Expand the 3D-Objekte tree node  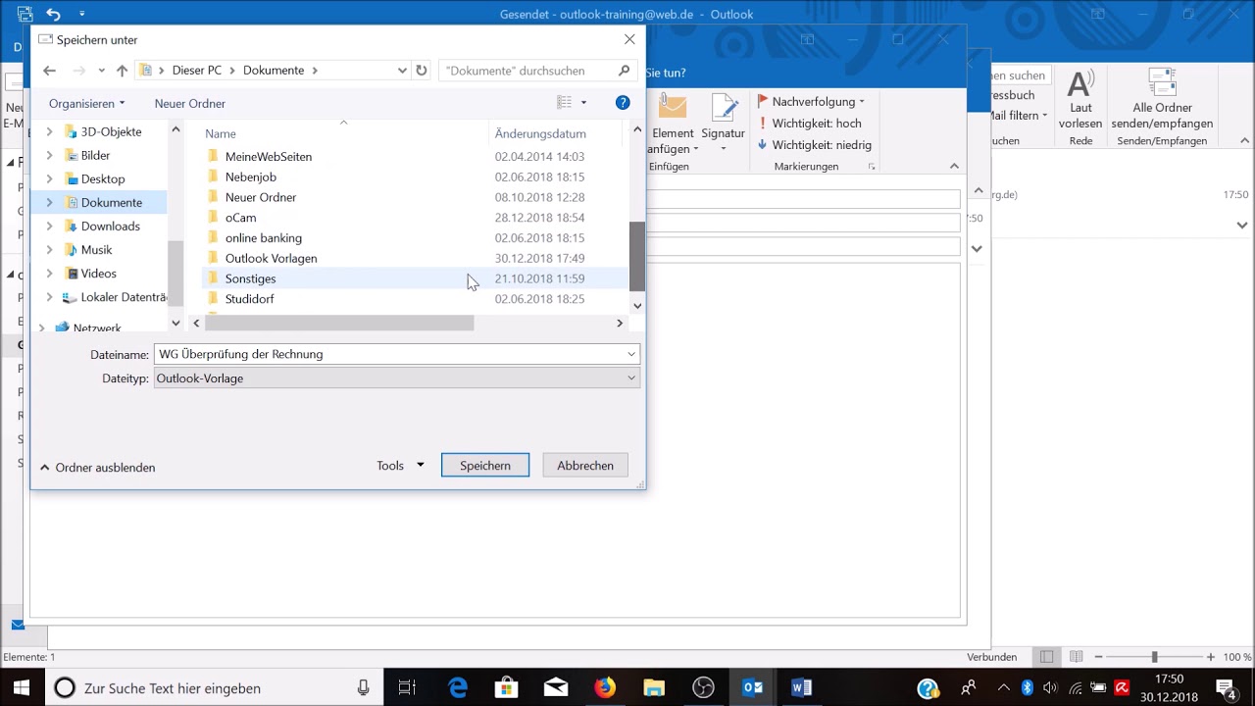click(49, 131)
